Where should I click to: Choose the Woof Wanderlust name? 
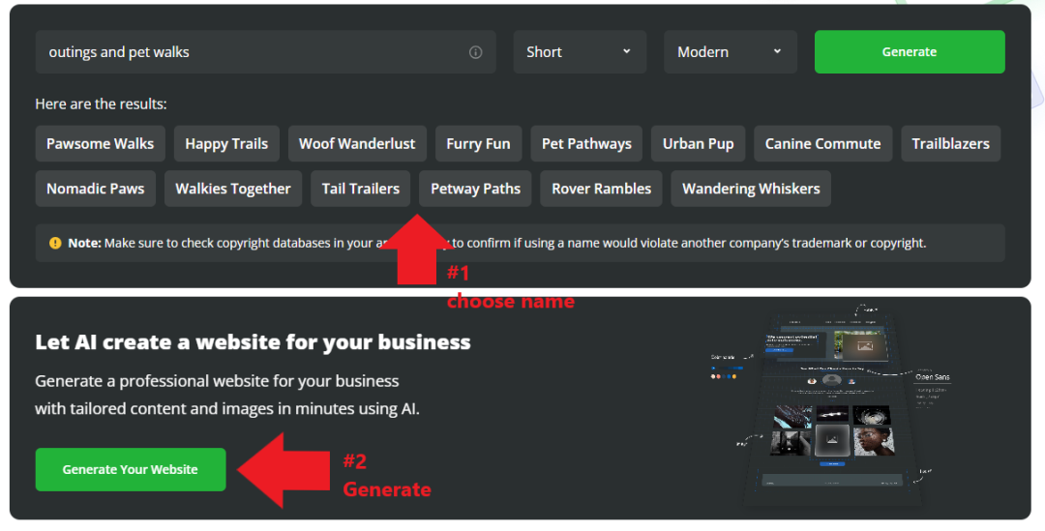357,143
